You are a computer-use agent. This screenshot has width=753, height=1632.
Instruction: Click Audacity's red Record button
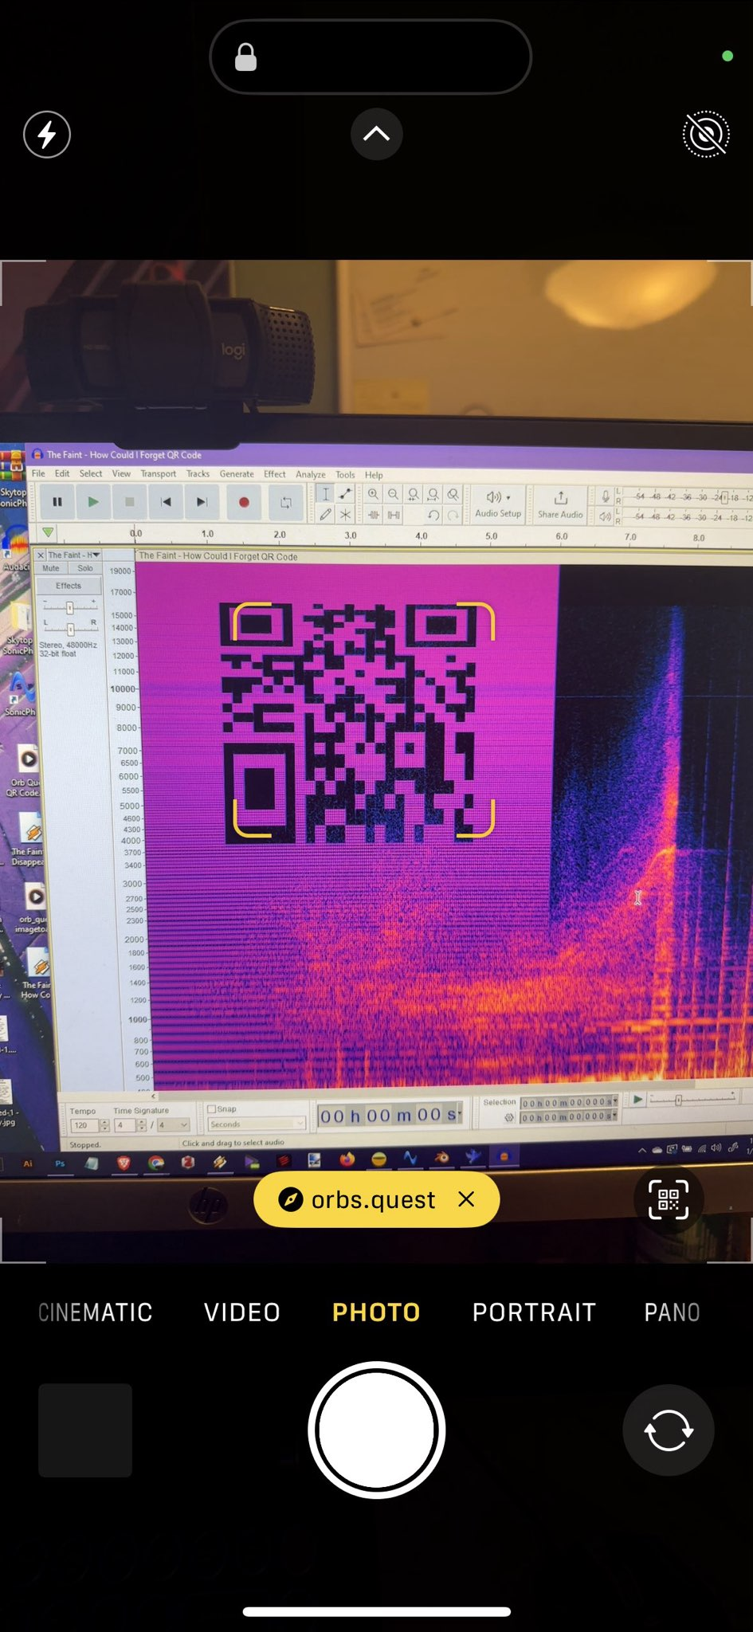click(244, 502)
